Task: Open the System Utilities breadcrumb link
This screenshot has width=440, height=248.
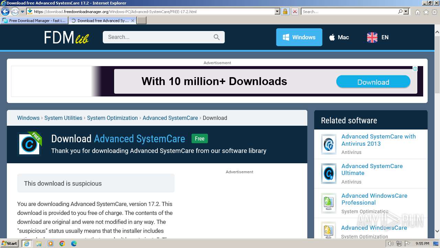Action: 63,118
